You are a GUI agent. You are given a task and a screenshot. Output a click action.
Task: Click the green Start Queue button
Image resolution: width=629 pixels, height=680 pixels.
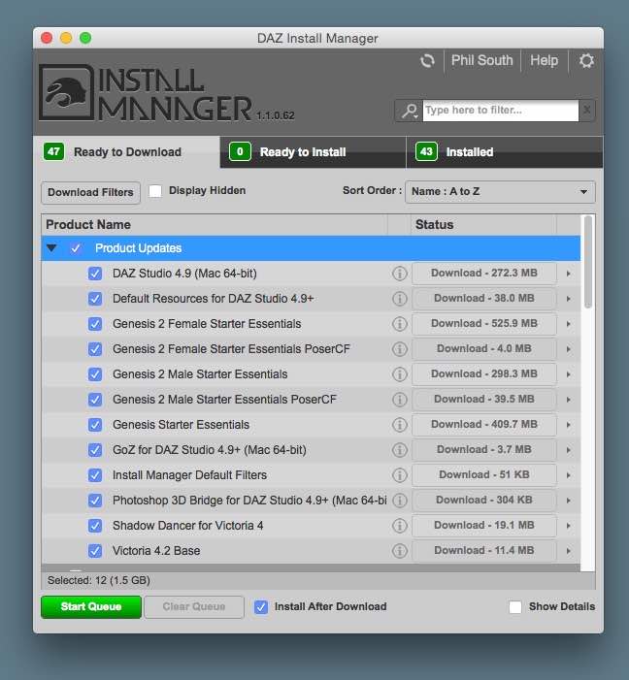91,606
